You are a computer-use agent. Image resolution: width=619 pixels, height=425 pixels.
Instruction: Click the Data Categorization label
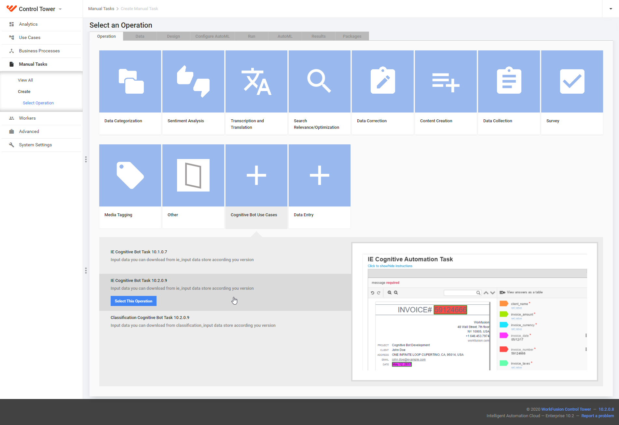(123, 121)
